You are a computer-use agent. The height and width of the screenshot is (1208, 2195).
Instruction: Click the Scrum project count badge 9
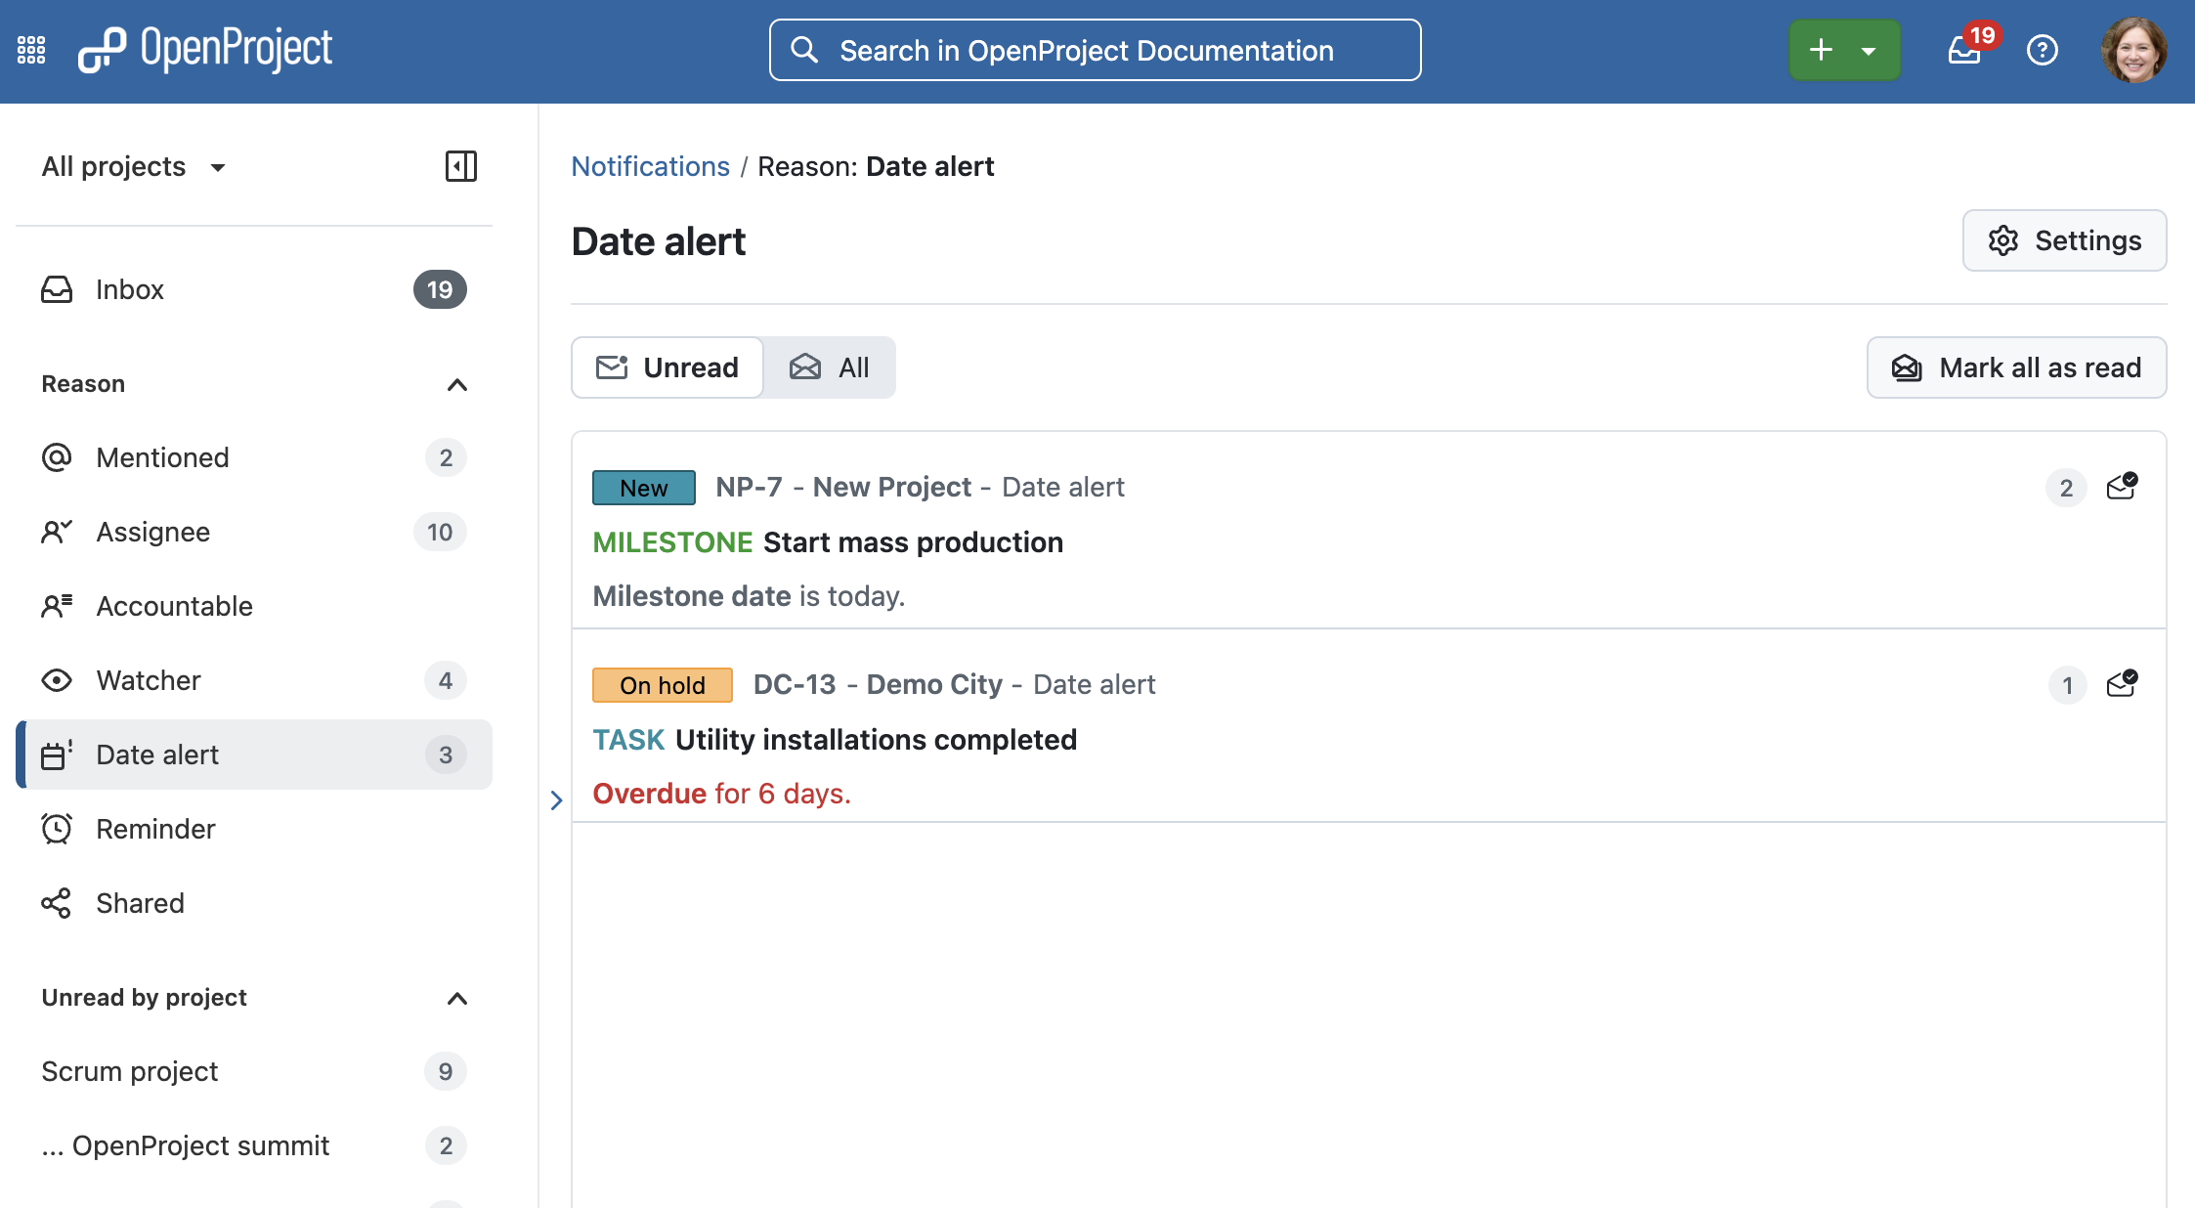(446, 1071)
